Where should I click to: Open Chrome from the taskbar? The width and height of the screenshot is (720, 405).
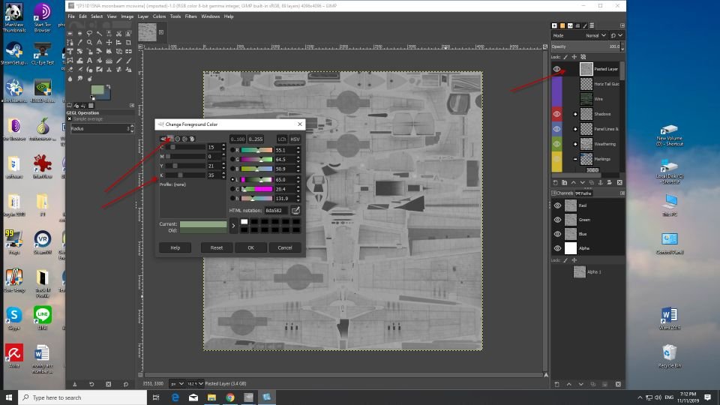(x=230, y=397)
